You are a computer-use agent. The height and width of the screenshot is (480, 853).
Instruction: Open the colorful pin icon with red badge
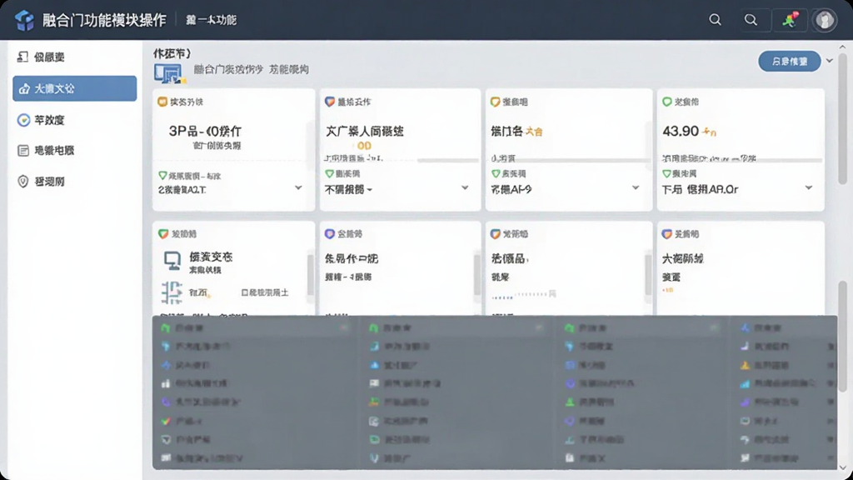click(790, 20)
